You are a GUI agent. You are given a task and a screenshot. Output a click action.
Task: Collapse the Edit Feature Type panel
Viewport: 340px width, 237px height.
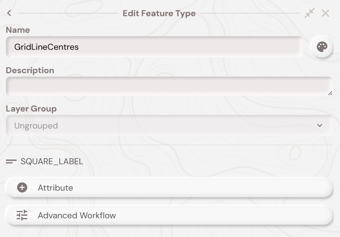click(x=309, y=13)
